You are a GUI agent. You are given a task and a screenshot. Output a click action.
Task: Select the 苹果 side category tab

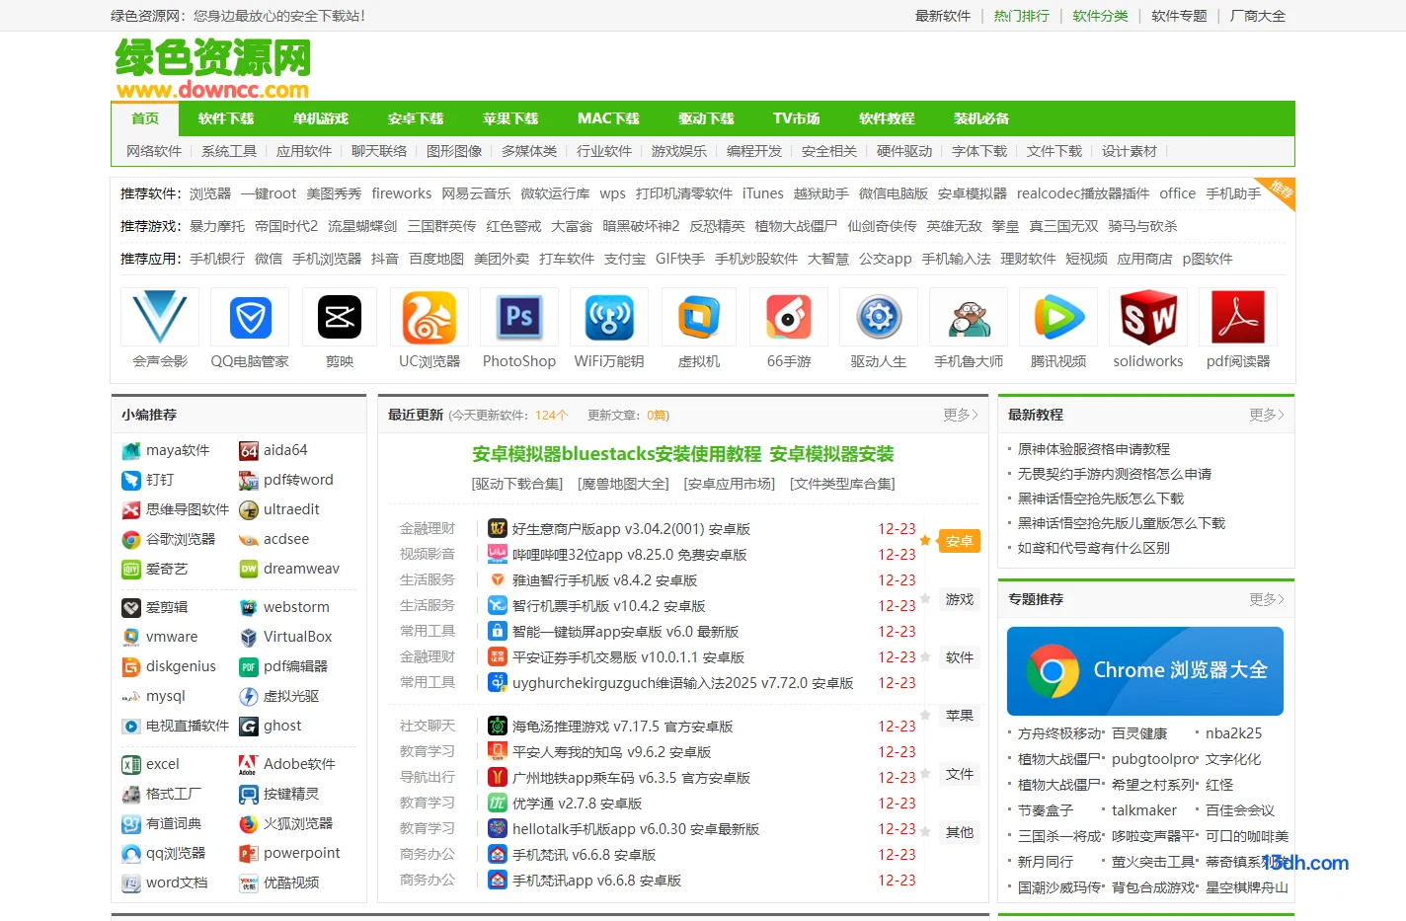click(959, 716)
